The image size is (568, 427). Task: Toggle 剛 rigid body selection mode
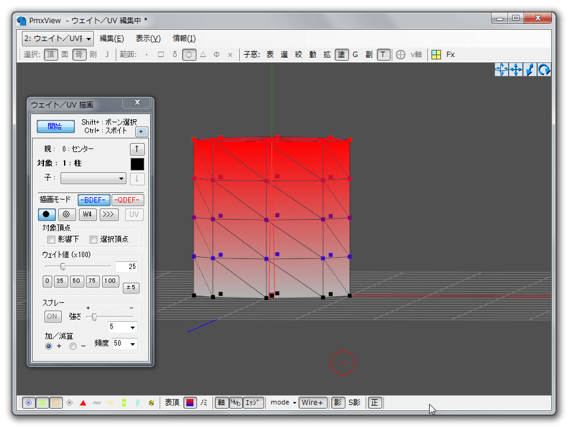pos(93,55)
